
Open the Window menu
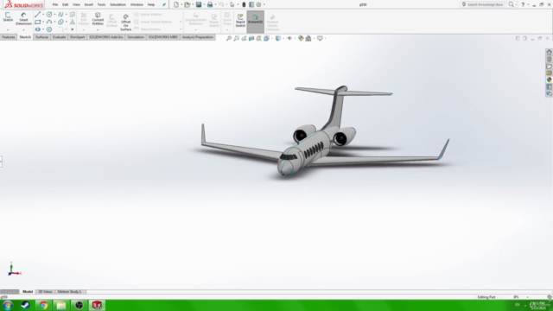tap(137, 4)
